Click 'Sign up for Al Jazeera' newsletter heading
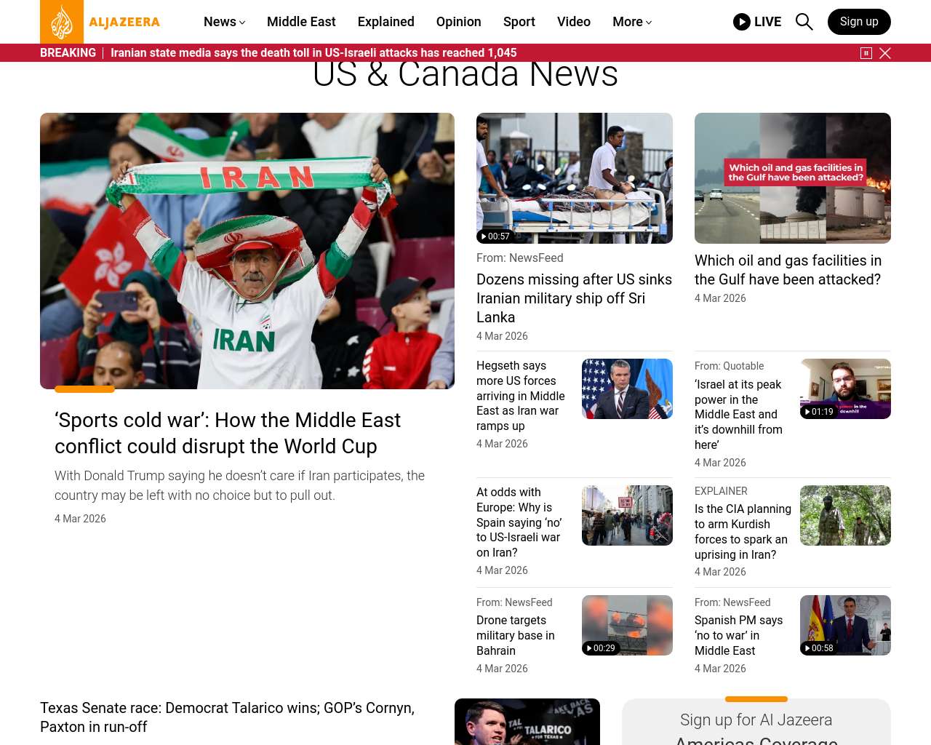 coord(756,720)
